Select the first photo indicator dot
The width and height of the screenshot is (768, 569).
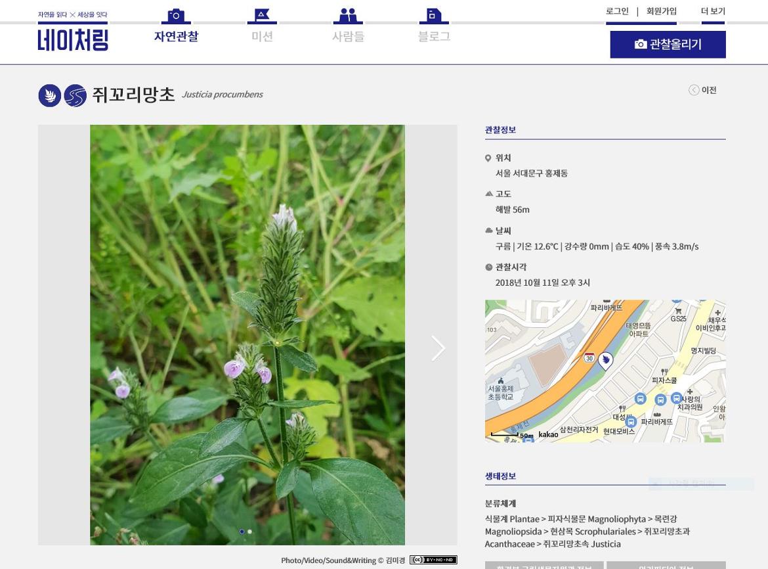coord(242,532)
